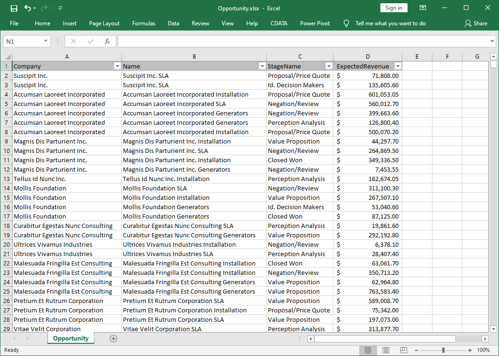Click the Share button
Image resolution: width=499 pixels, height=356 pixels.
tap(476, 23)
